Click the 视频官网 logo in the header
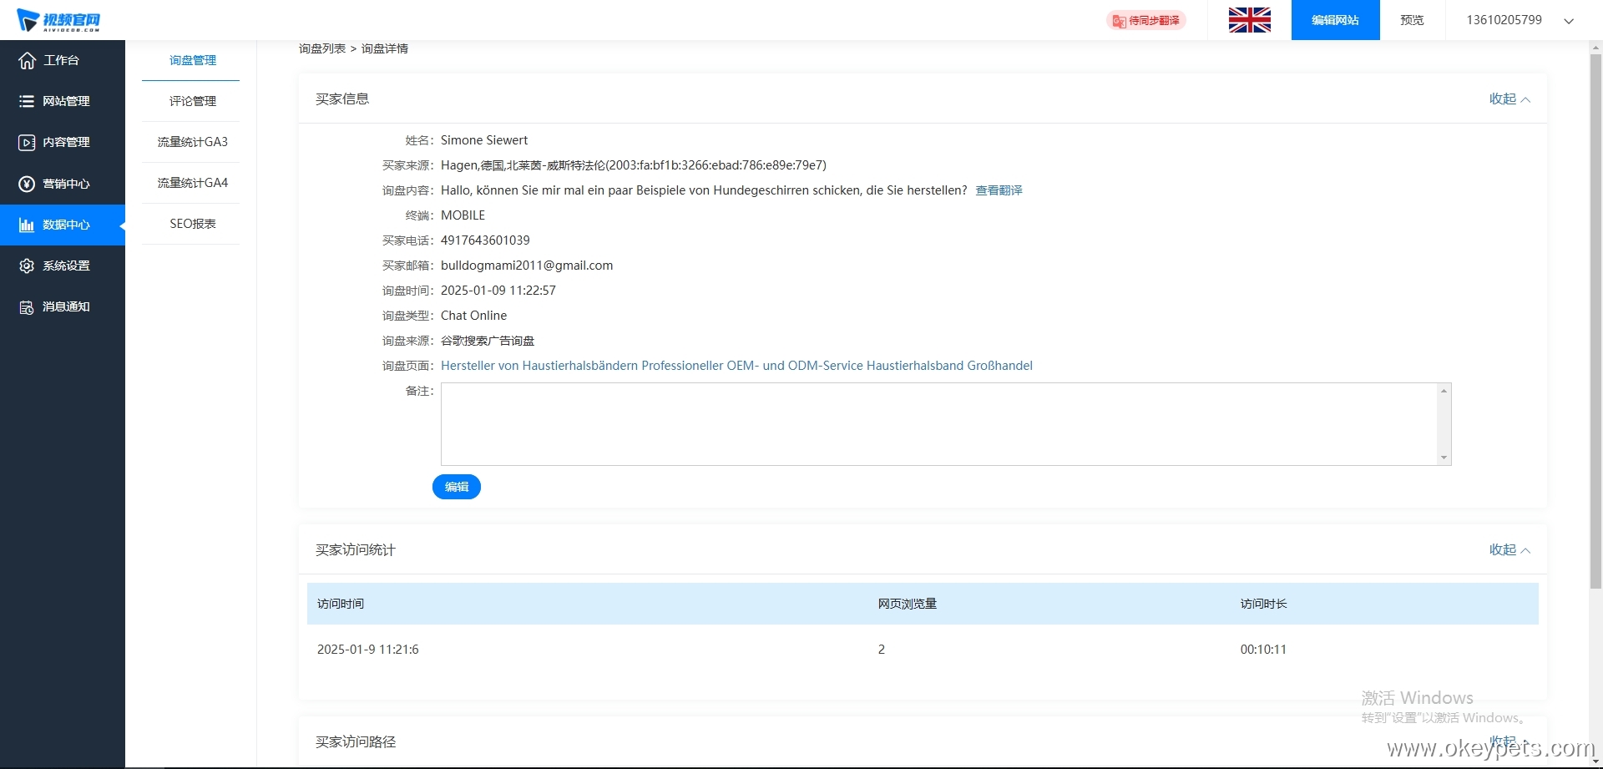1603x769 pixels. click(58, 20)
